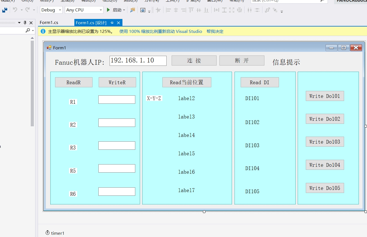Viewport: 367px width, 237px height.
Task: Open toolbar options arrow after home icon
Action: pyautogui.click(x=149, y=11)
